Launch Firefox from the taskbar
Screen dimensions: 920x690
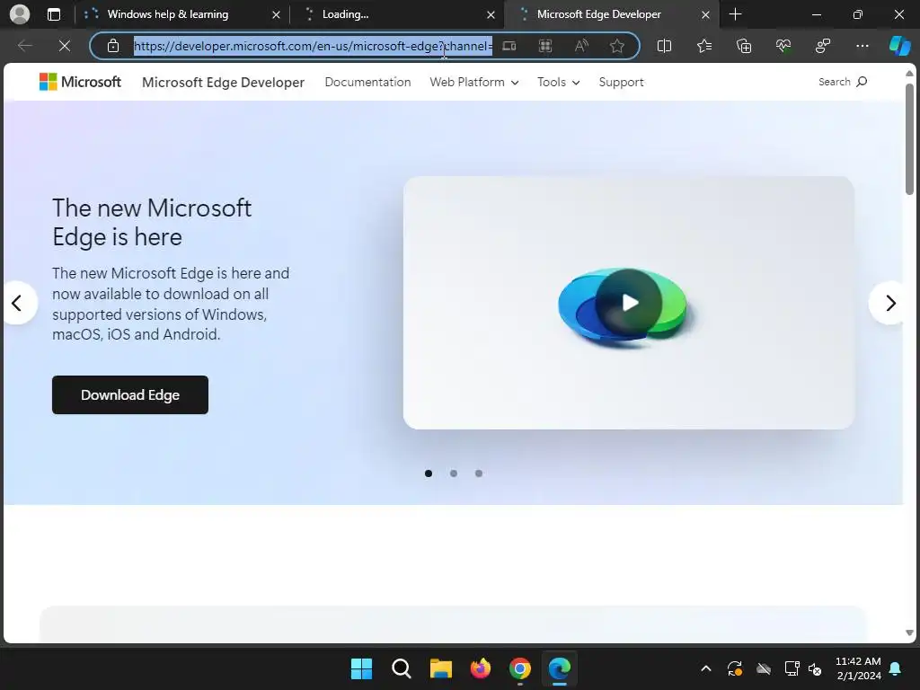(481, 668)
